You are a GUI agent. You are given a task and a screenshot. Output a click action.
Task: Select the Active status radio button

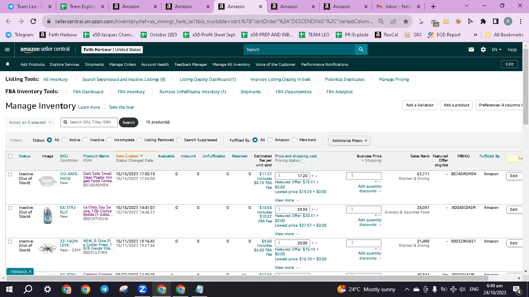tap(64, 140)
